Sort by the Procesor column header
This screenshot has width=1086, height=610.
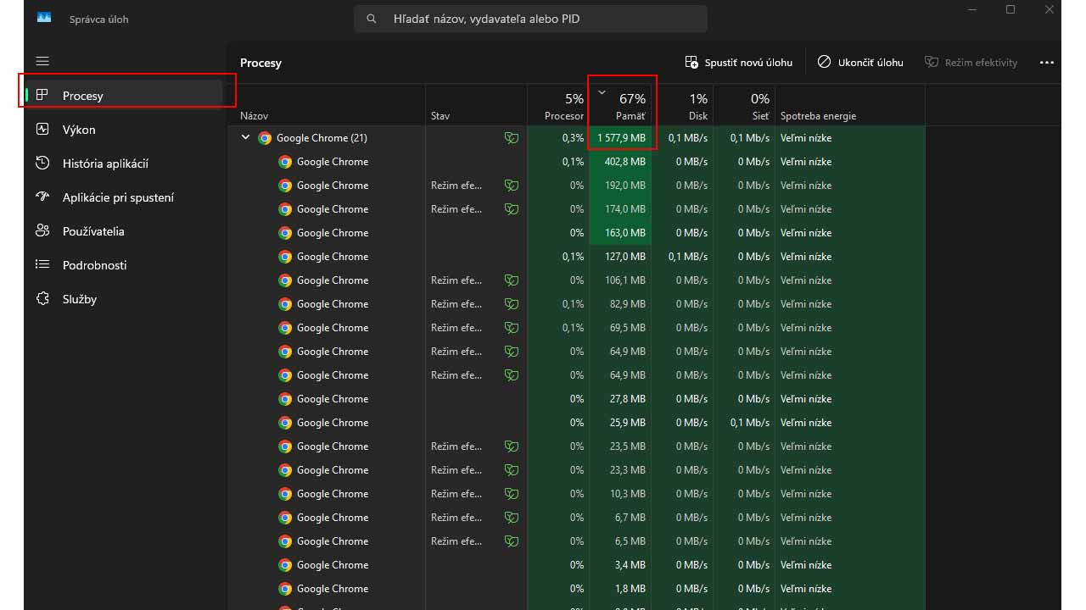point(558,105)
